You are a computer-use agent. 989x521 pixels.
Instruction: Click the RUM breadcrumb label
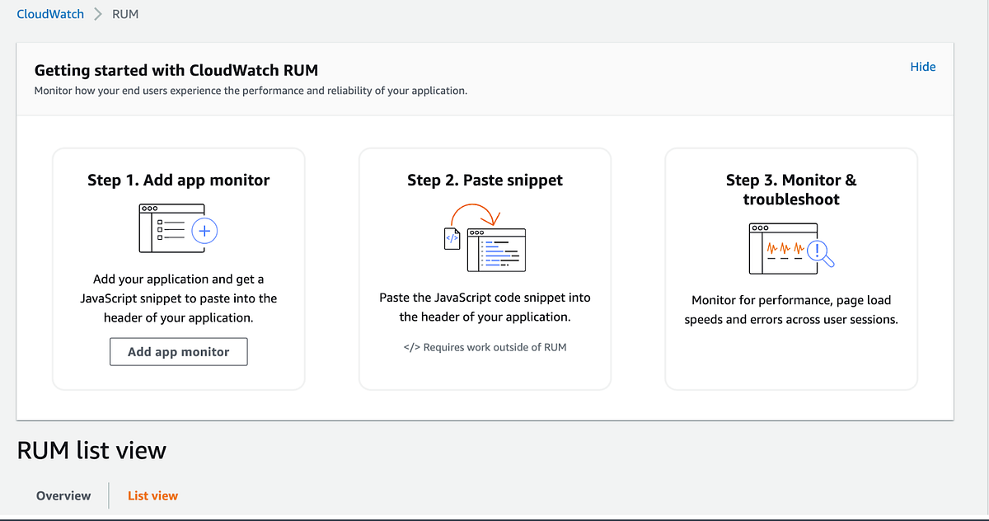(125, 13)
